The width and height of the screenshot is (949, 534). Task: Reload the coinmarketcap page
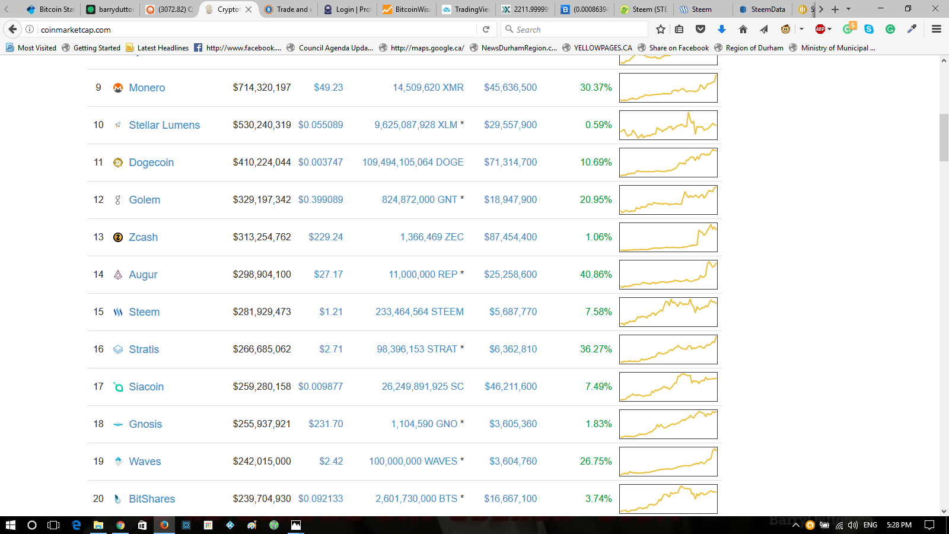(x=486, y=29)
